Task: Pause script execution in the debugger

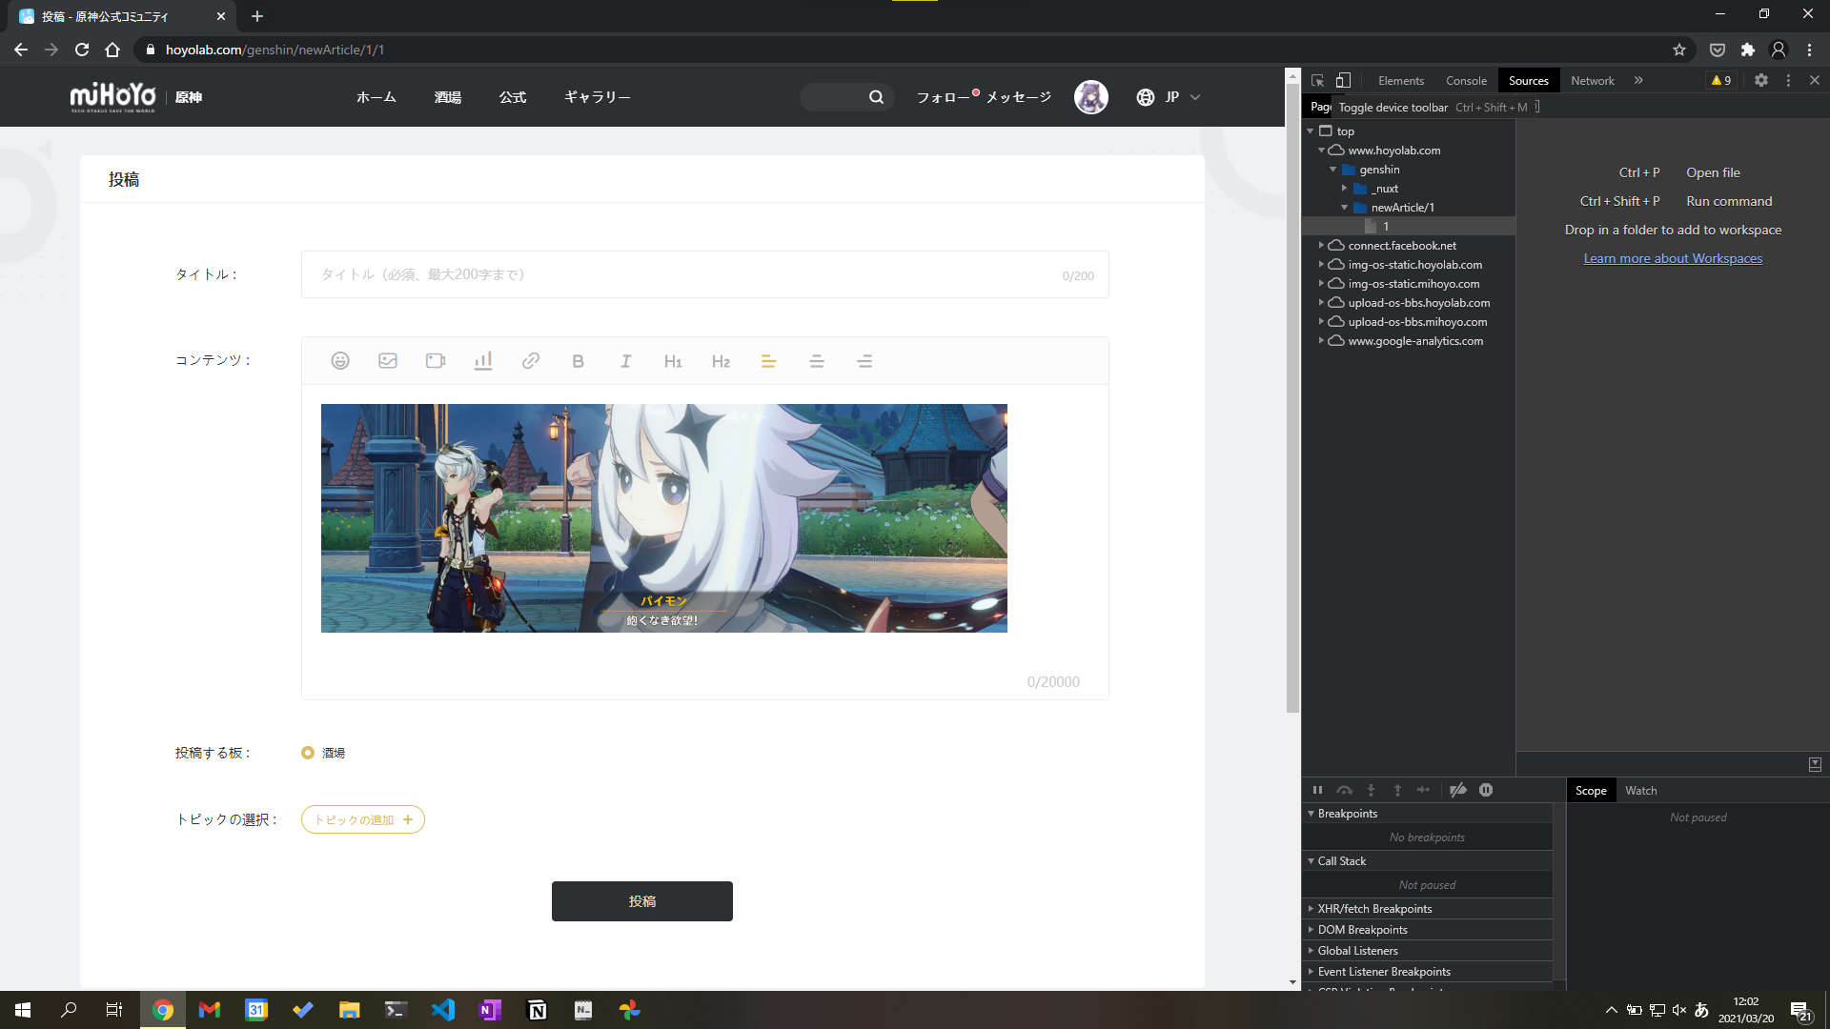Action: click(x=1318, y=790)
